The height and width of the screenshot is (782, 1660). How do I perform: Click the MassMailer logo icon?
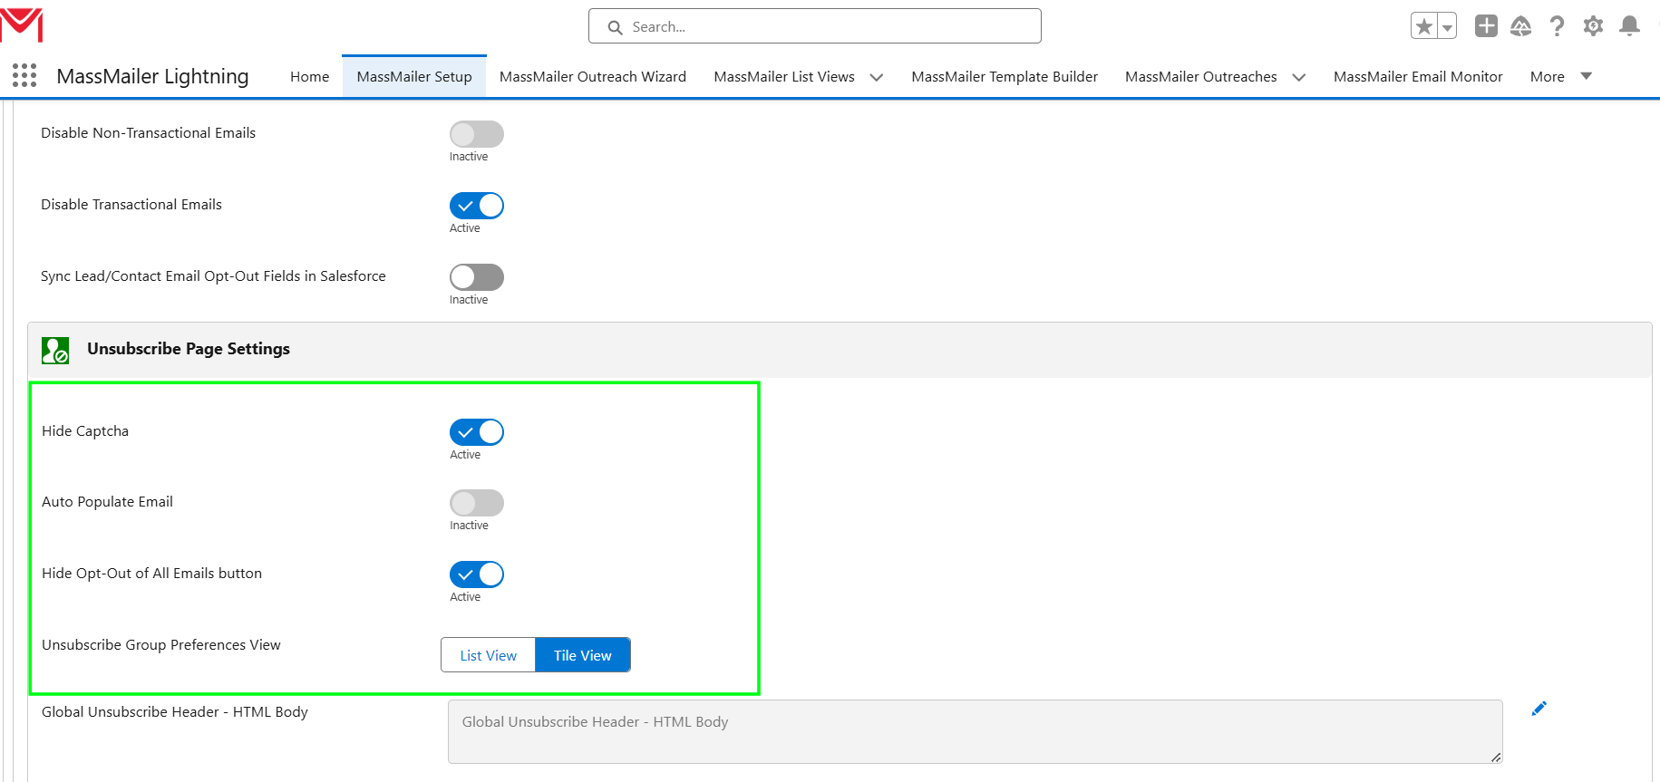coord(22,25)
